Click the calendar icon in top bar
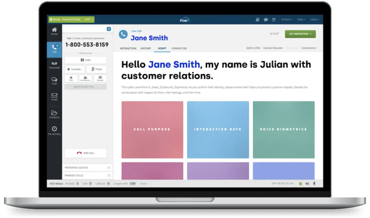The image size is (370, 218). point(274,20)
